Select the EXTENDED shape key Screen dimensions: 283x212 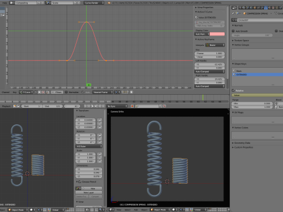coord(258,75)
